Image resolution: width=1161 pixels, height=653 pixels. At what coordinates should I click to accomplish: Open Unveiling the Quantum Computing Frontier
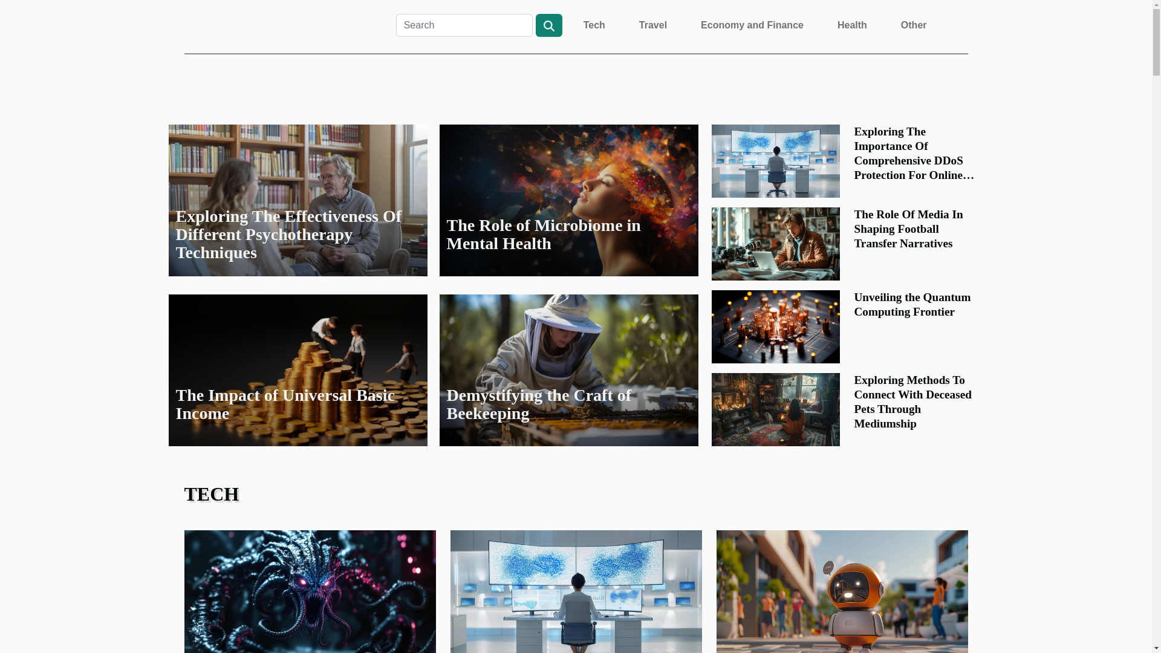coord(911,305)
